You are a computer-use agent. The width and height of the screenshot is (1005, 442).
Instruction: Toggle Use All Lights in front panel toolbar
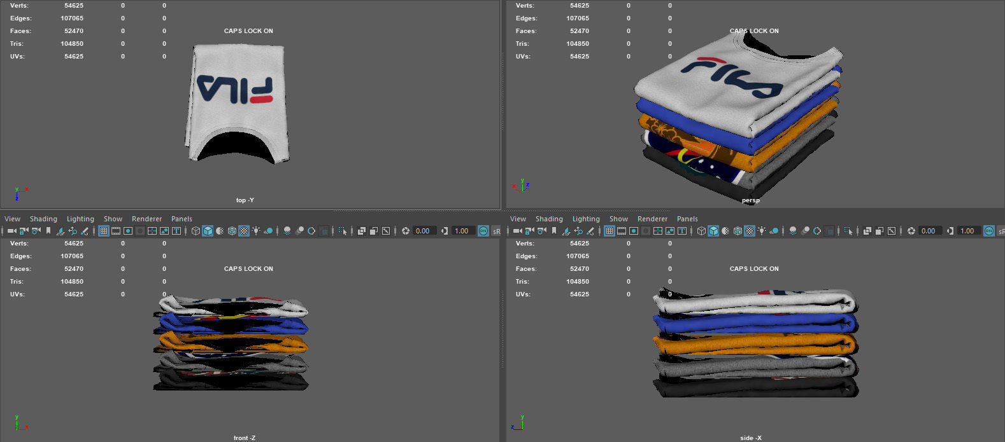tap(256, 231)
